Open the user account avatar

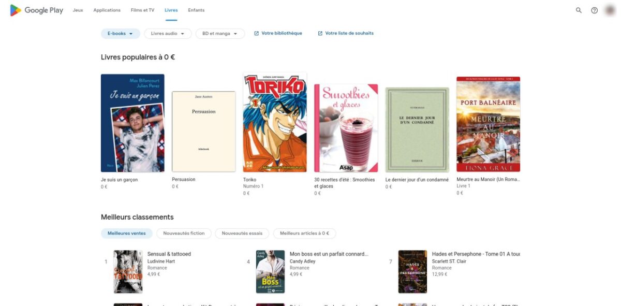[x=610, y=10]
